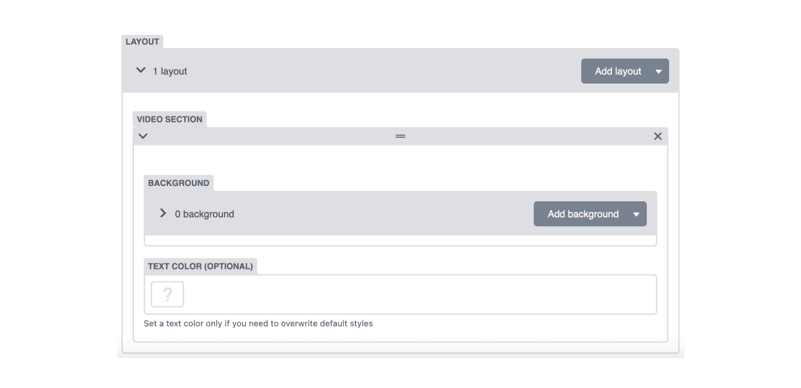801x388 pixels.
Task: Click the empty background list area
Action: click(x=400, y=240)
